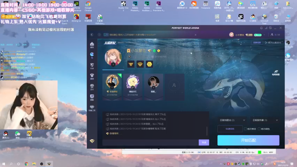This screenshot has width=297, height=167.
Task: Open the trophy tournament icon in the sidebar
Action: pos(92,76)
